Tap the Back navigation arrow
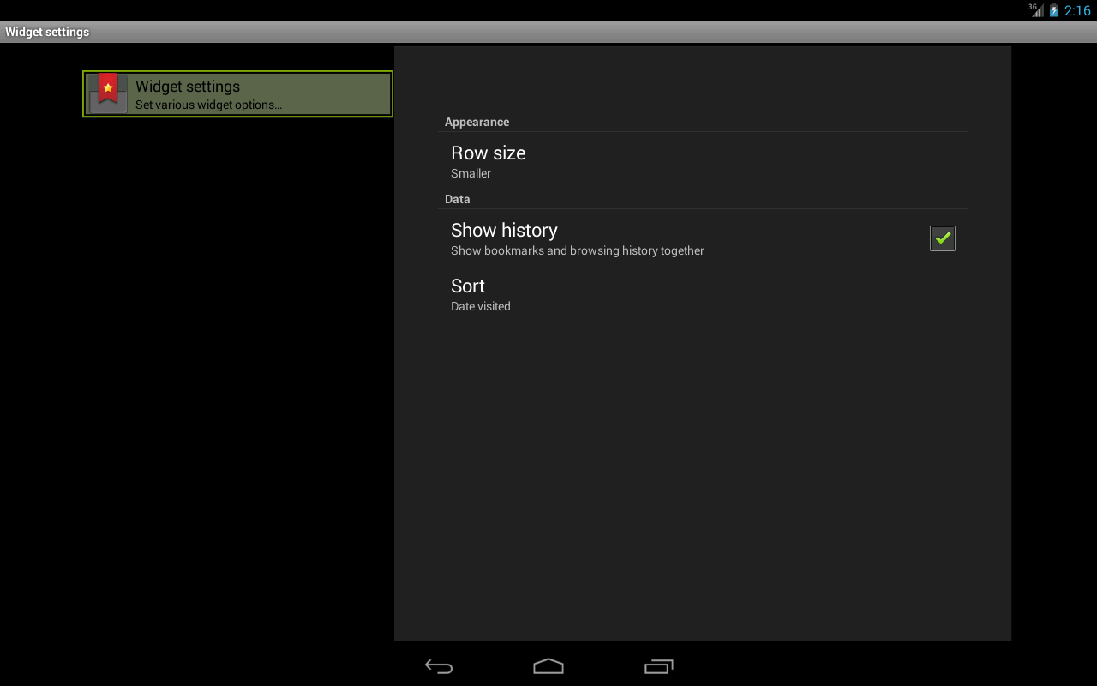This screenshot has width=1097, height=686. pyautogui.click(x=439, y=666)
